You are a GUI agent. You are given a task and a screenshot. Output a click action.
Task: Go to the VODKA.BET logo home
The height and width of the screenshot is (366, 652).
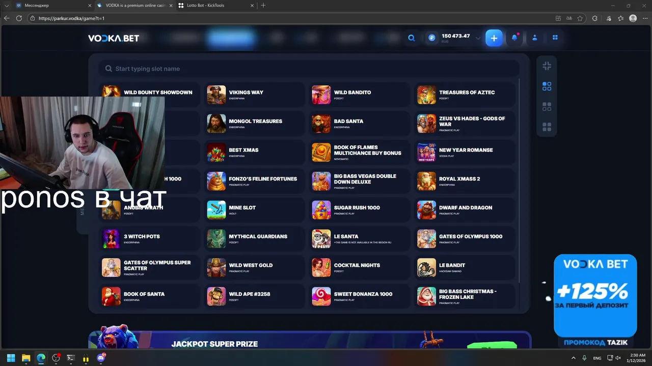click(114, 38)
